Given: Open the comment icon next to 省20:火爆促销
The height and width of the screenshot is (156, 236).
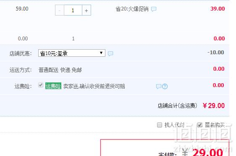Looking at the screenshot, I should pos(154,9).
